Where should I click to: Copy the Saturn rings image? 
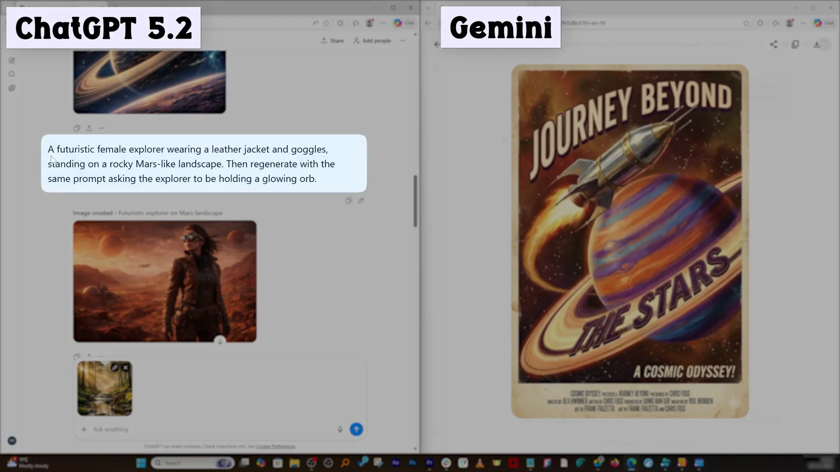(x=77, y=128)
